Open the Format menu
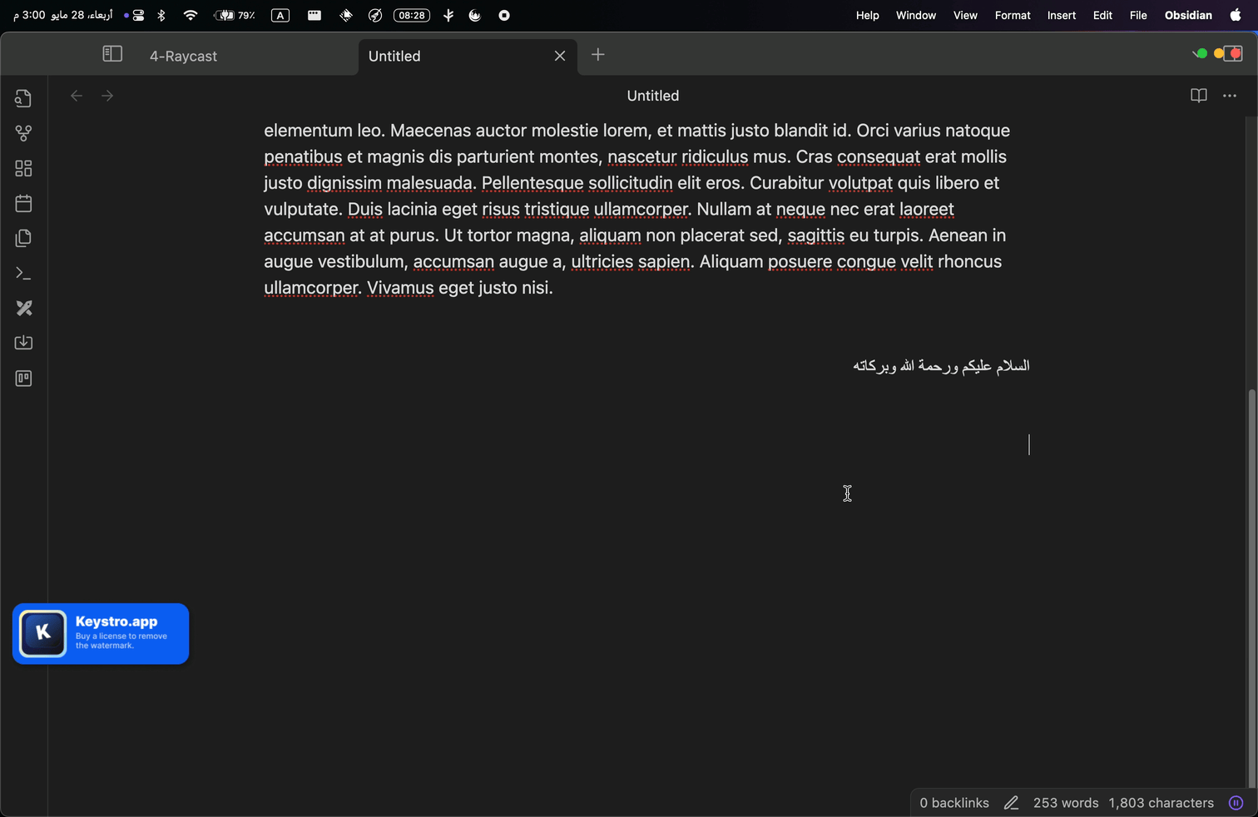 [x=1012, y=15]
